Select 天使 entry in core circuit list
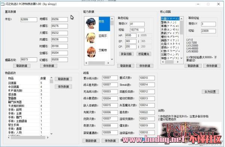The height and width of the screenshot is (147, 225). pos(170,30)
